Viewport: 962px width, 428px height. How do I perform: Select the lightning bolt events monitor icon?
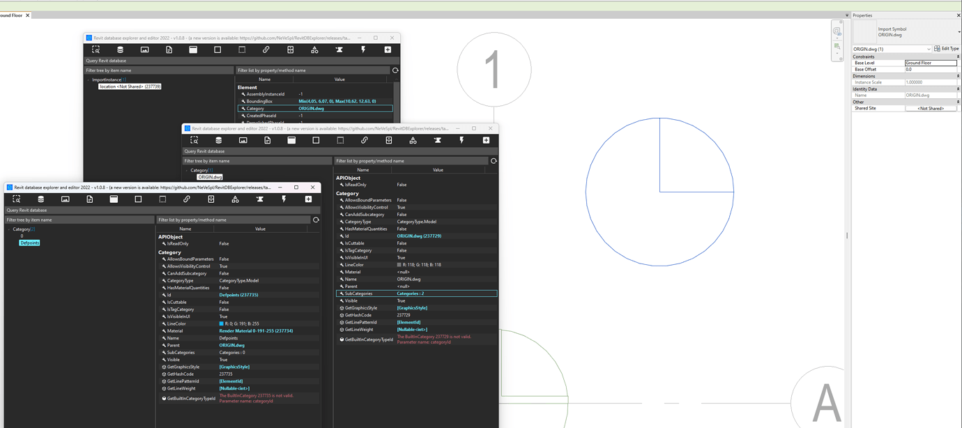284,199
